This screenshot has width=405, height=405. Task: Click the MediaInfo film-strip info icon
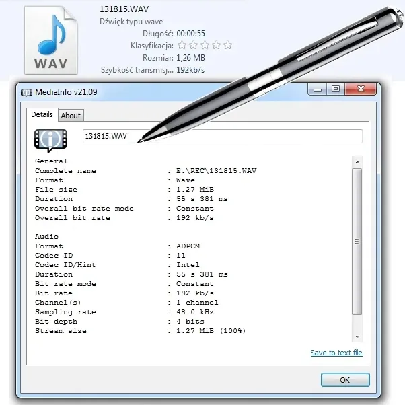tap(50, 141)
